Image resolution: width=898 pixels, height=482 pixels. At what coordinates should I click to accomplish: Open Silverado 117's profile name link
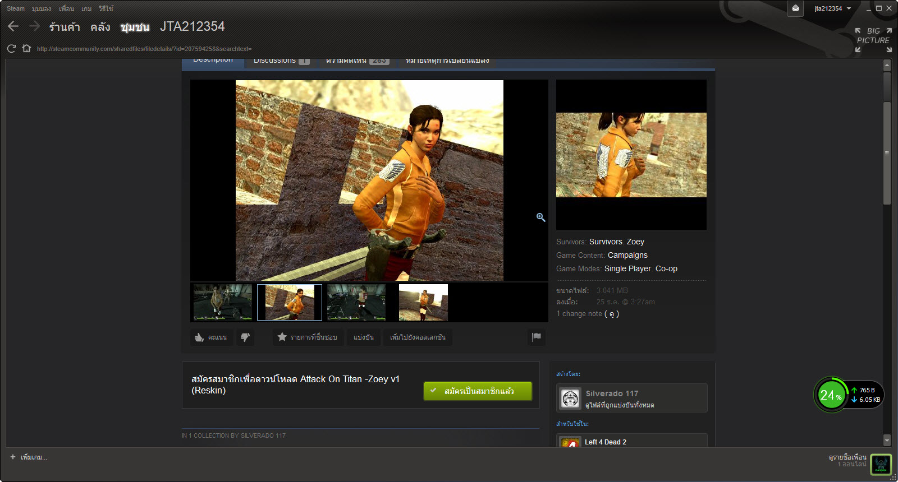coord(612,393)
